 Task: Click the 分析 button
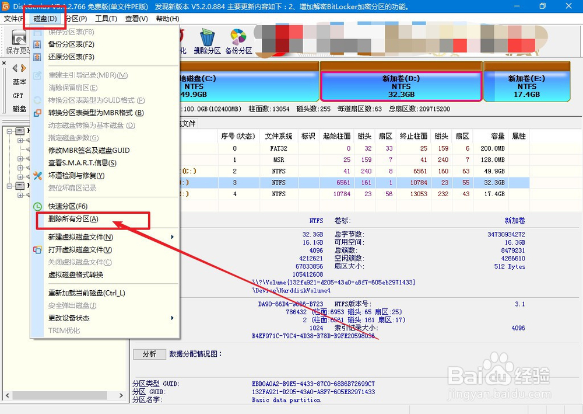(149, 354)
